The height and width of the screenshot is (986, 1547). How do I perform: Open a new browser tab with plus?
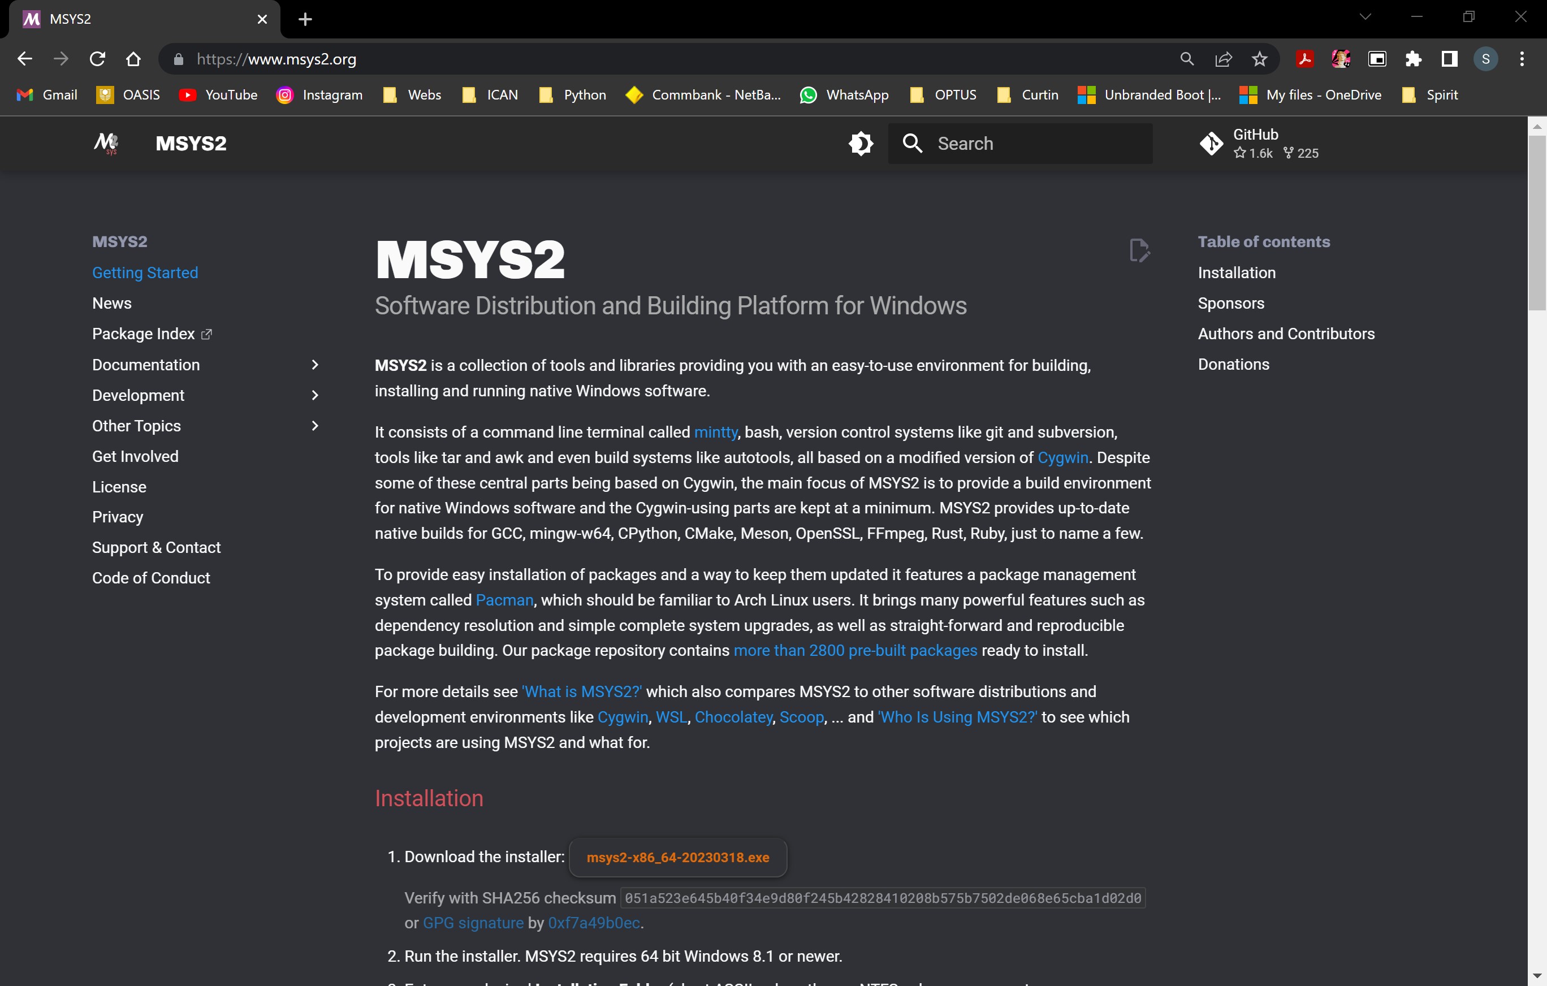pyautogui.click(x=305, y=19)
